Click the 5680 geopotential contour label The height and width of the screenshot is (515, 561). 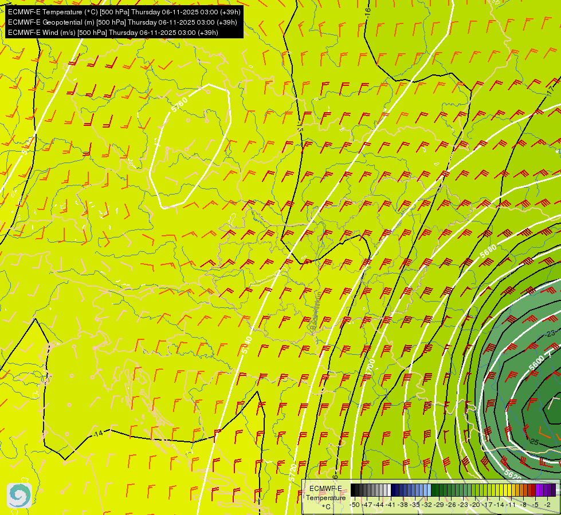488,251
